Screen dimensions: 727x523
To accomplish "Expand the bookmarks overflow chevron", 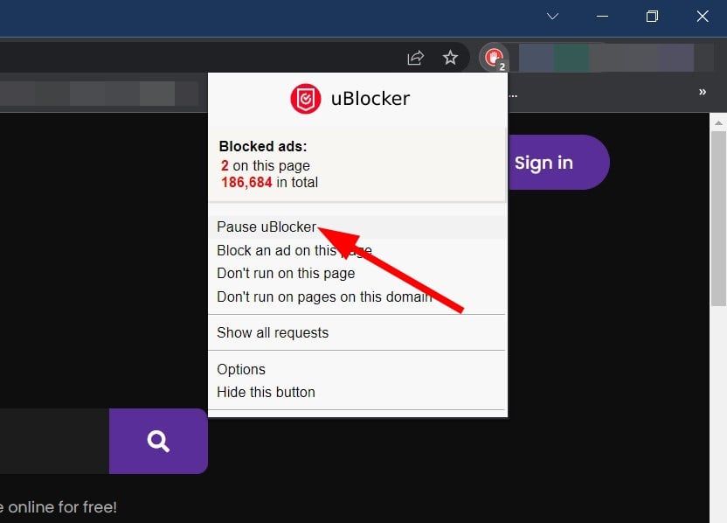I will click(x=703, y=92).
